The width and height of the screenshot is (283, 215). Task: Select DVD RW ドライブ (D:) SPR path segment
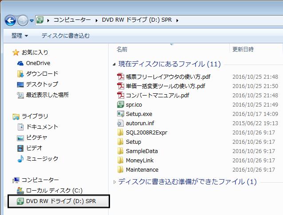137,20
